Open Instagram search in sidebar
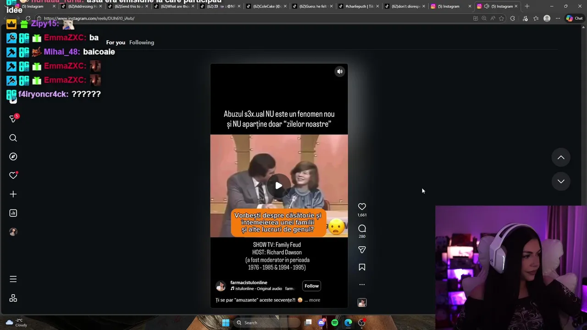This screenshot has height=330, width=587. point(13,138)
